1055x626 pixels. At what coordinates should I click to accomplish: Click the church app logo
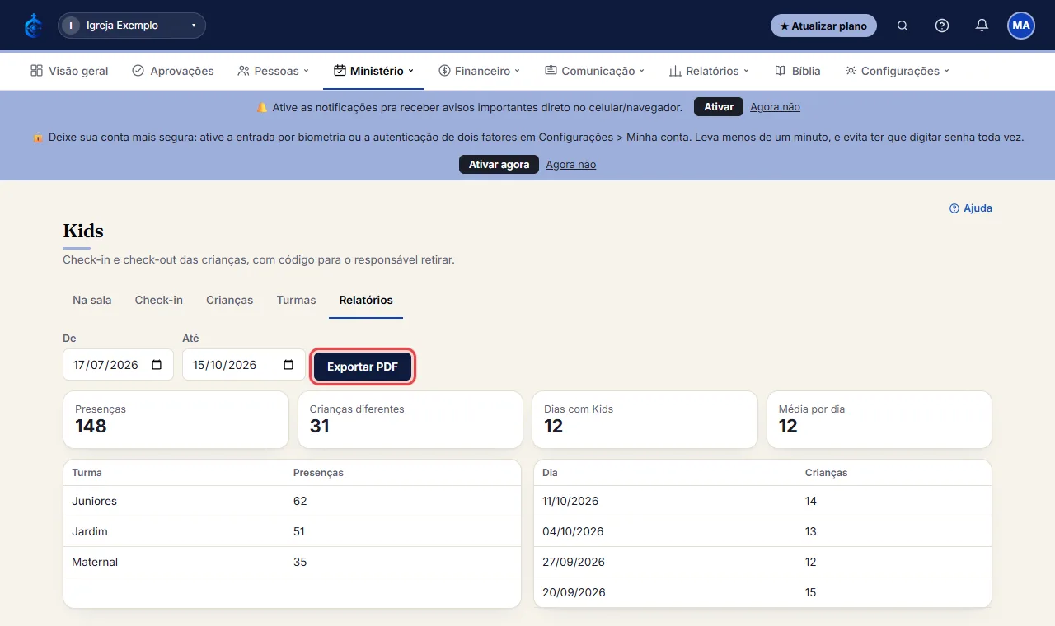(34, 26)
